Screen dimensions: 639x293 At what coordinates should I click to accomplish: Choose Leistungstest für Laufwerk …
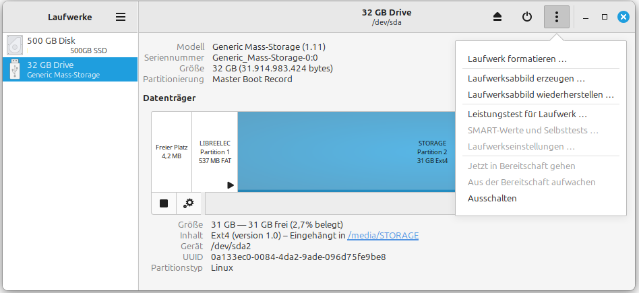[x=541, y=114]
